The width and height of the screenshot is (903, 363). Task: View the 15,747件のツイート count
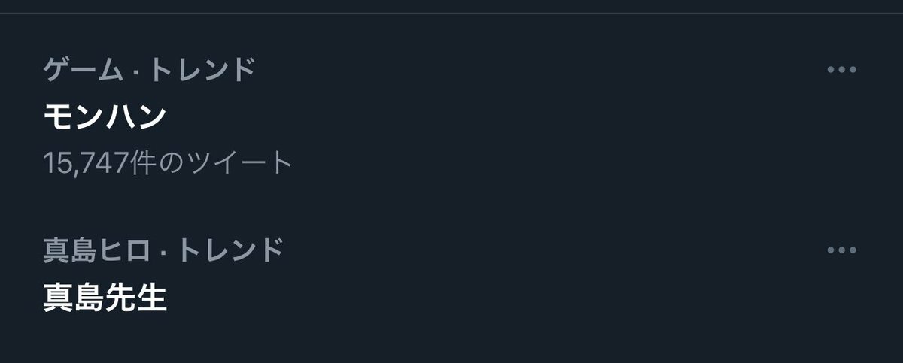tap(167, 162)
